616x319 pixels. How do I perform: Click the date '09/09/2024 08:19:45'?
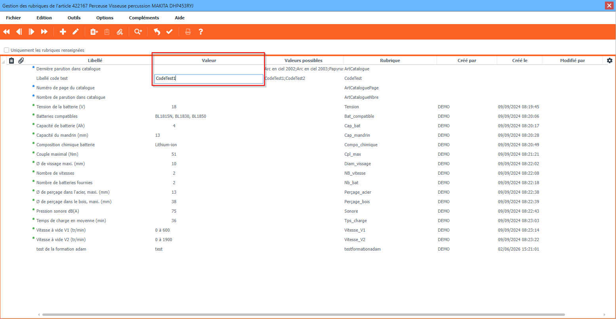pyautogui.click(x=518, y=107)
